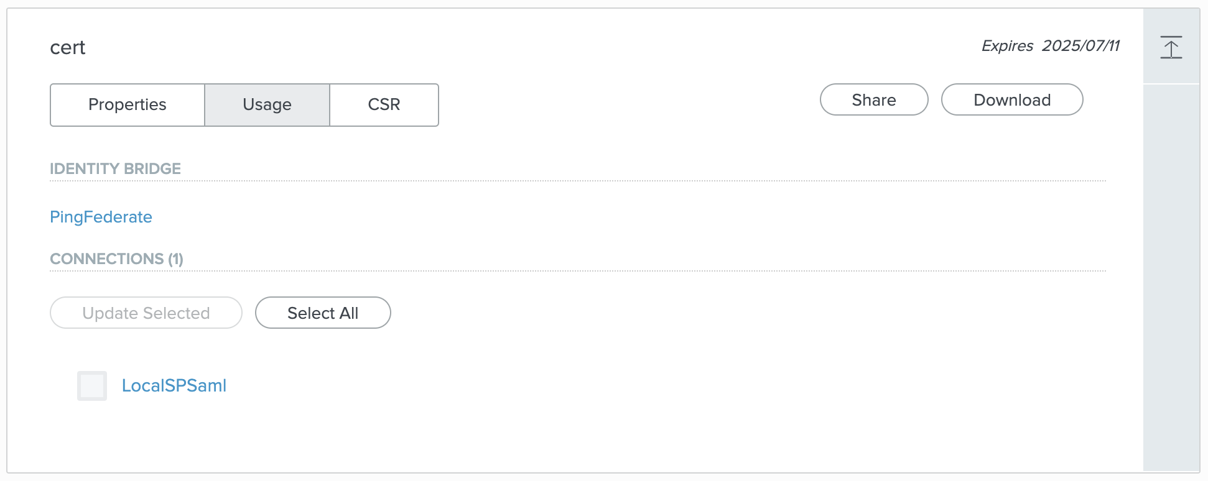Click the cert title heading
Image resolution: width=1208 pixels, height=481 pixels.
point(68,47)
